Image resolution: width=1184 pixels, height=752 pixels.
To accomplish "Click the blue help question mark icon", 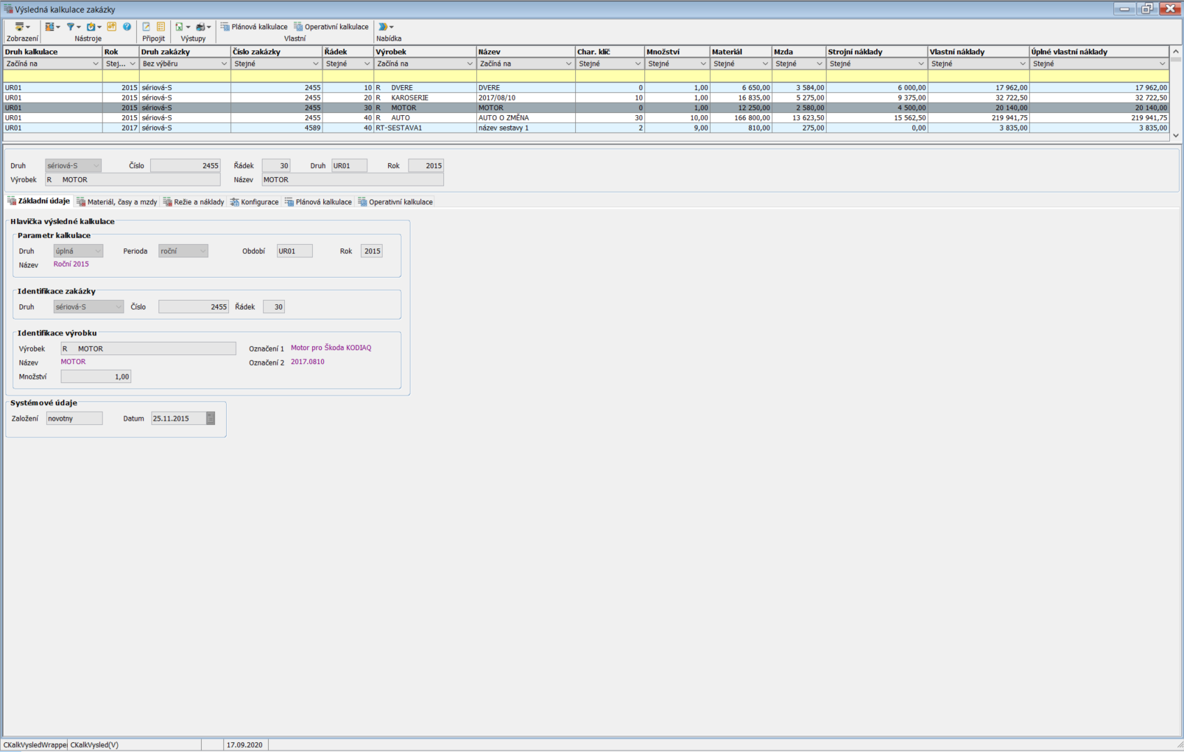I will [x=127, y=27].
